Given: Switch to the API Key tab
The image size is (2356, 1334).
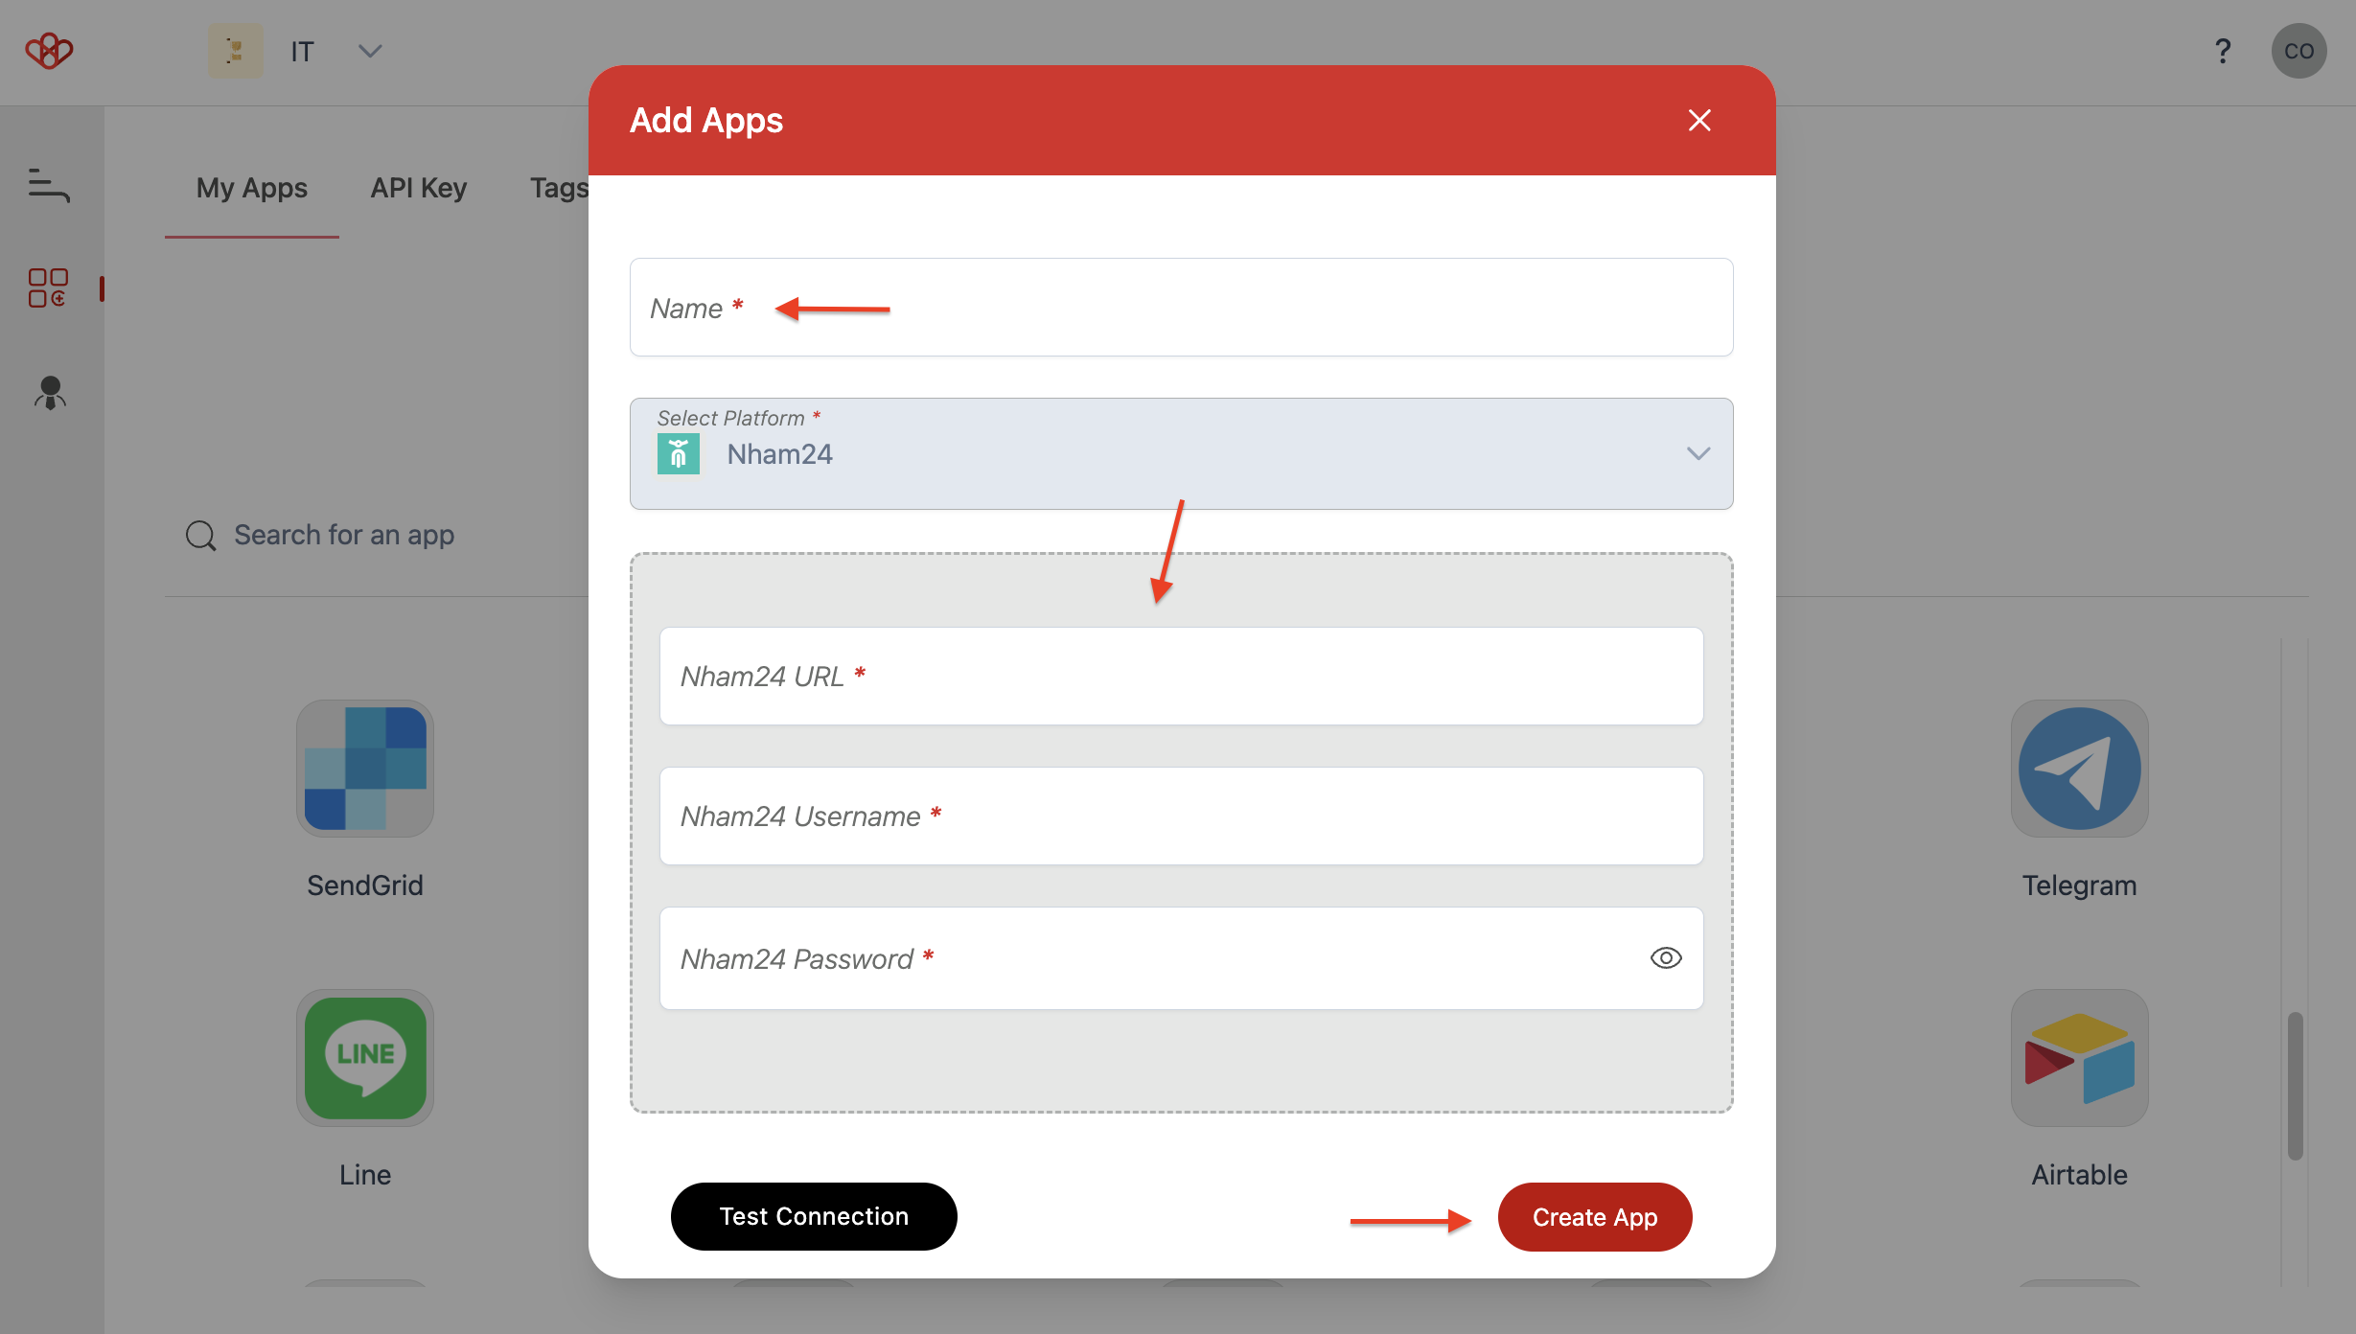Looking at the screenshot, I should click(x=418, y=184).
